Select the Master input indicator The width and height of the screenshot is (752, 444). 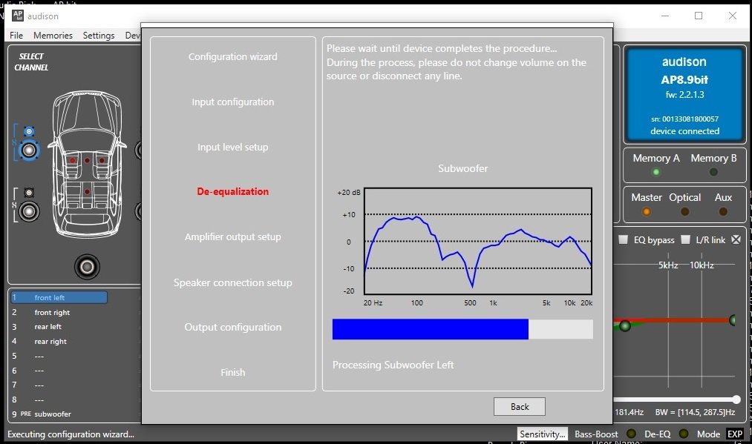(647, 211)
